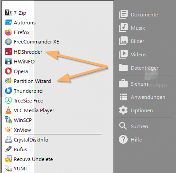Open the Autoruns app icon
Screen dimensions: 176x173
coord(8,23)
